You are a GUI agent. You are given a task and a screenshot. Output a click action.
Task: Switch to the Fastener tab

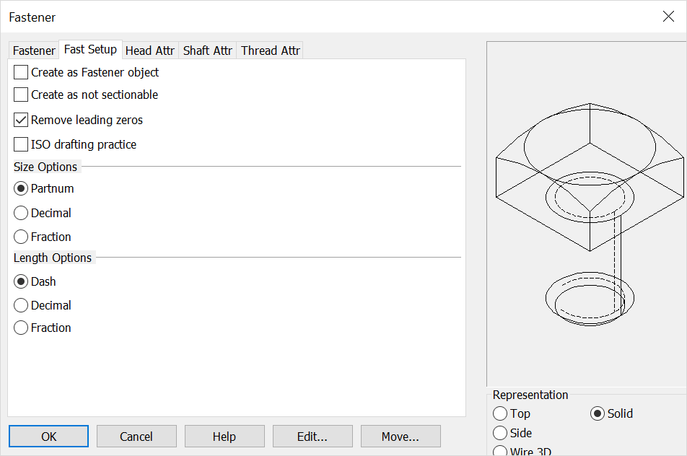33,50
